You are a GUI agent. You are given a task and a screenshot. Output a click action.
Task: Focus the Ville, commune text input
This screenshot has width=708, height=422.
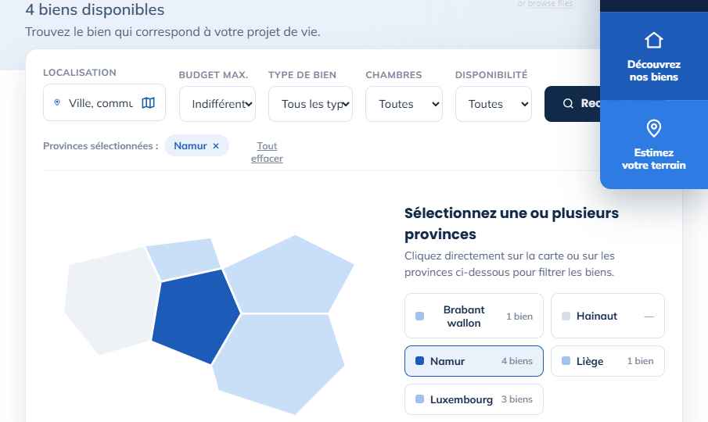[x=101, y=103]
